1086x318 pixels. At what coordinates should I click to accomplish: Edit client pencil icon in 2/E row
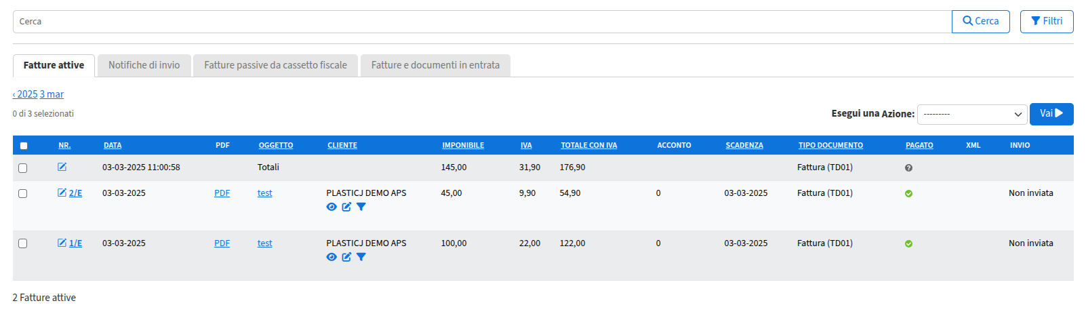click(346, 207)
